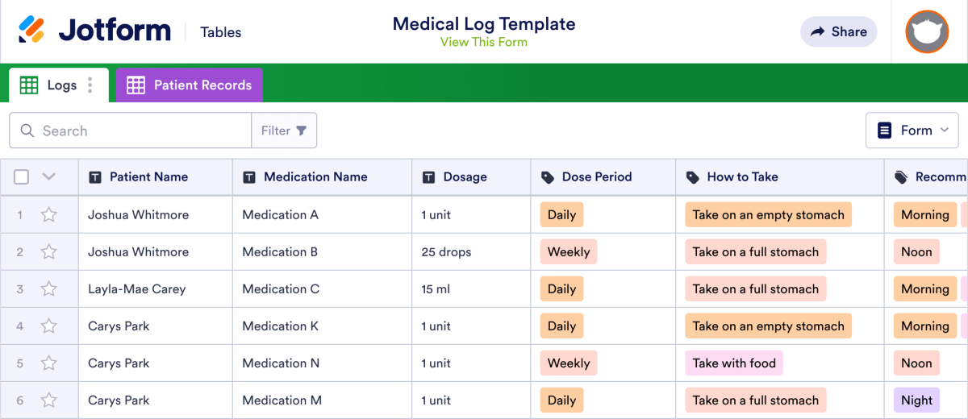Open the user avatar profile menu
Image resolution: width=968 pixels, height=419 pixels.
tap(927, 31)
